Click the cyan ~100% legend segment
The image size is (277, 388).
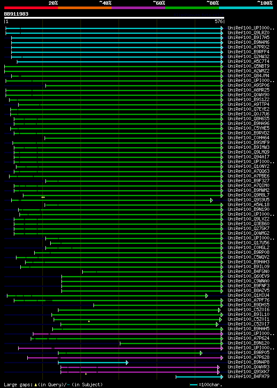point(246,8)
